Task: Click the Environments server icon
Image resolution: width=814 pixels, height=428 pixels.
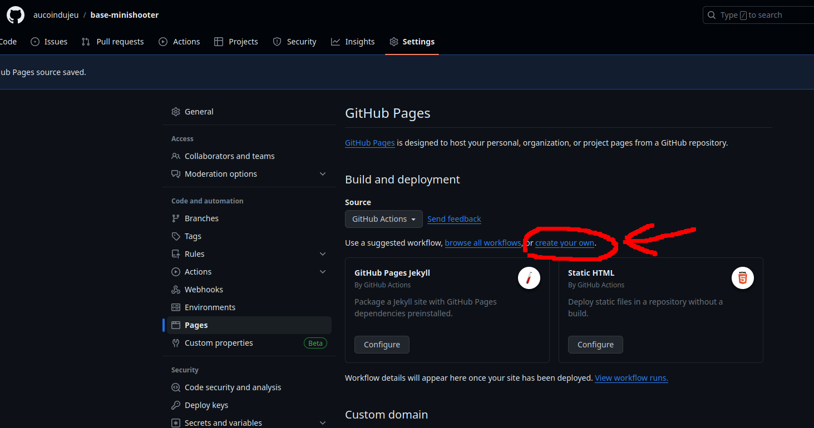Action: pyautogui.click(x=176, y=307)
